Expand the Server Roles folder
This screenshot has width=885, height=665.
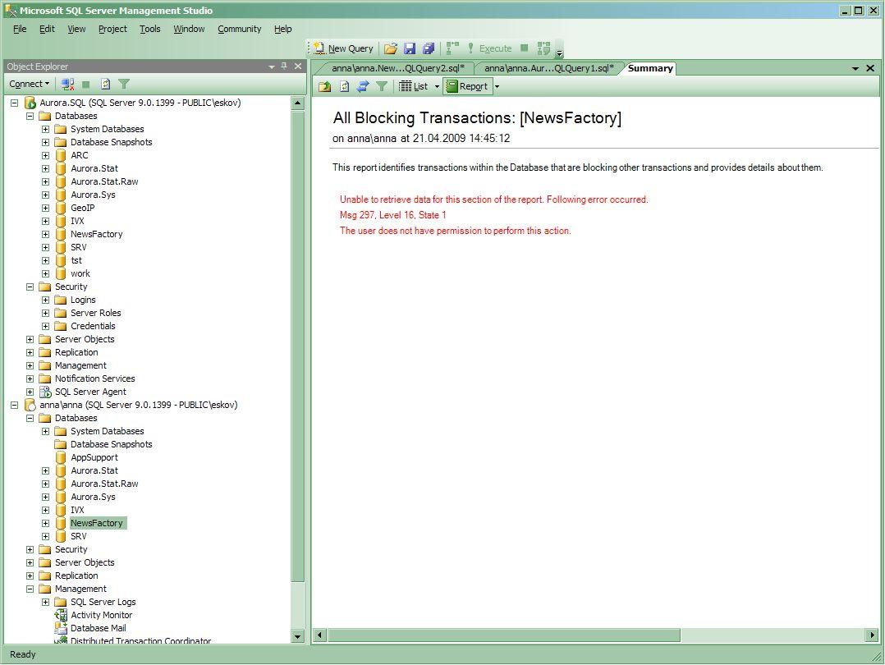click(46, 313)
